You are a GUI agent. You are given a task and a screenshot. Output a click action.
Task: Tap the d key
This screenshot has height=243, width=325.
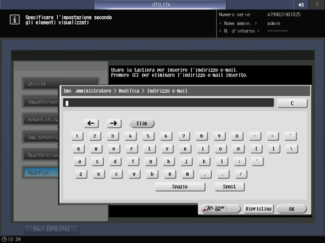(x=115, y=162)
